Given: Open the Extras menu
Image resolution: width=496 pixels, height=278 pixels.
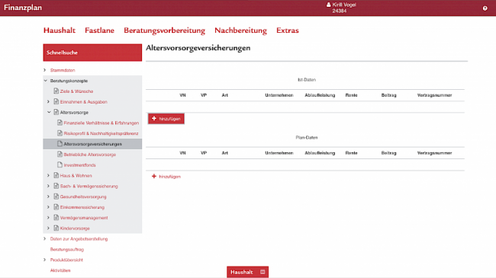Looking at the screenshot, I should click(287, 30).
